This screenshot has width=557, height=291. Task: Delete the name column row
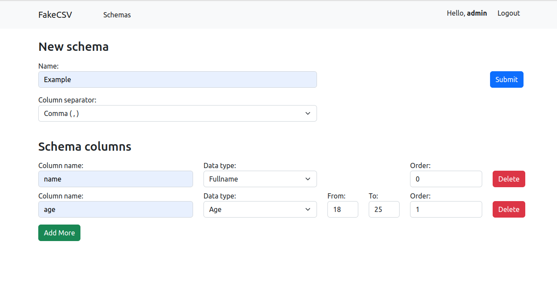508,179
